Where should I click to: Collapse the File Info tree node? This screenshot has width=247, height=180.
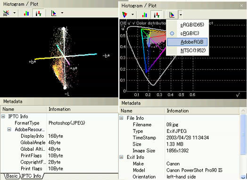point(121,118)
